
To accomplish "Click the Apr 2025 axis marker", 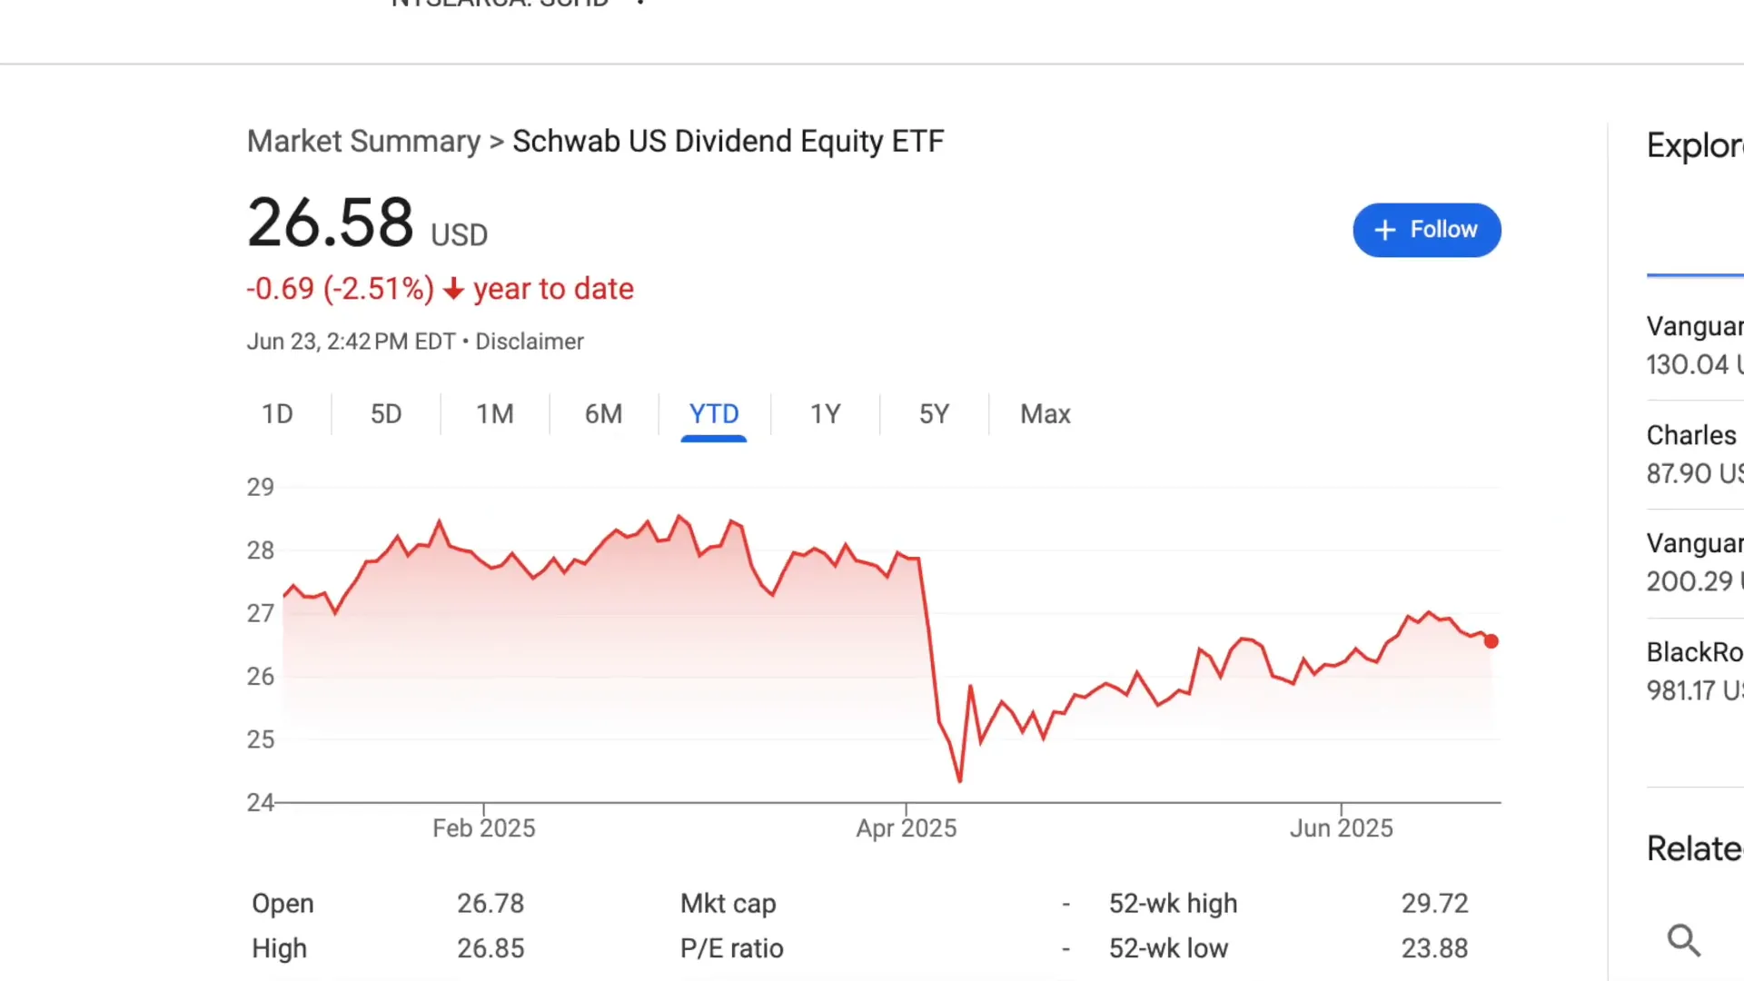I will 907,827.
